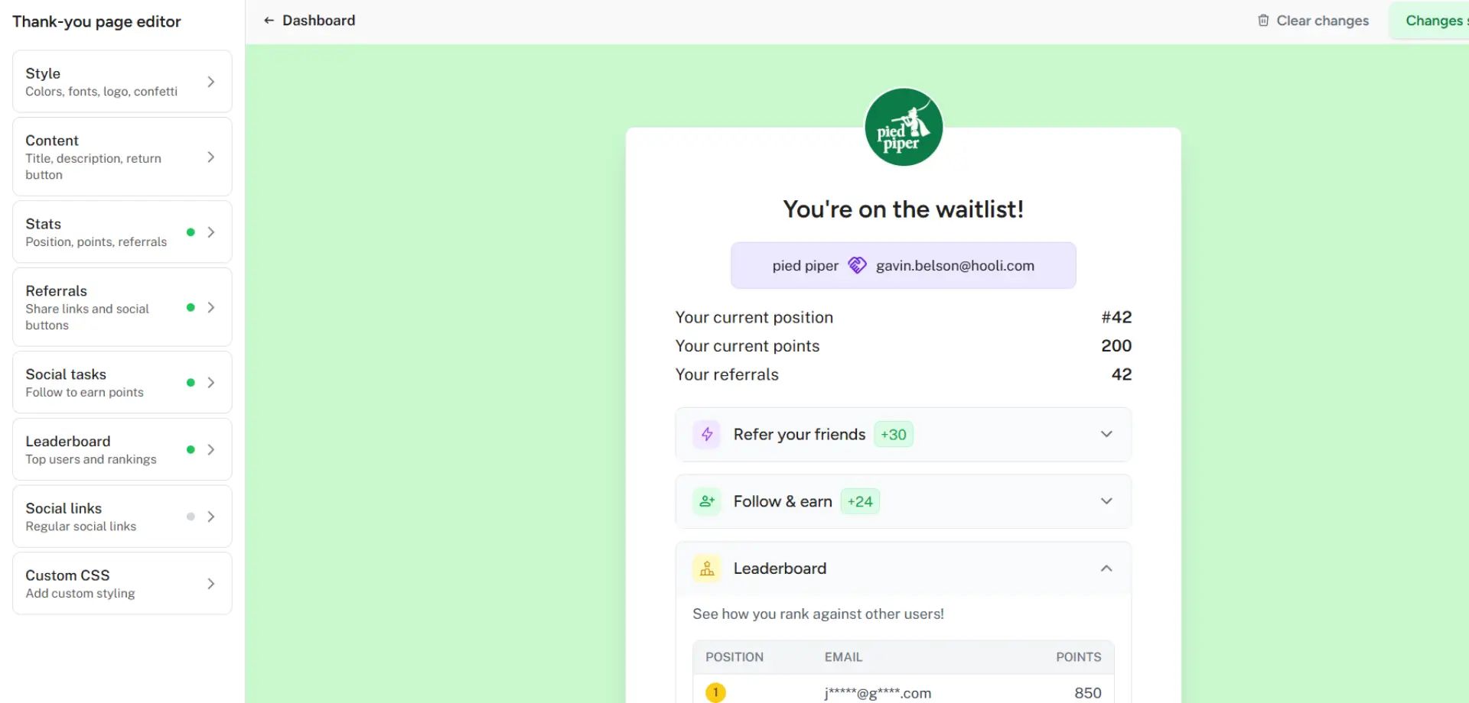Click the Your current position label
Viewport: 1469px width, 703px height.
click(x=754, y=317)
